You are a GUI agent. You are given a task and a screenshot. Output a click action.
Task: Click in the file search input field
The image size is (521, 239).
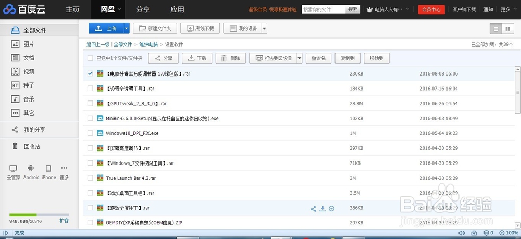pyautogui.click(x=324, y=9)
